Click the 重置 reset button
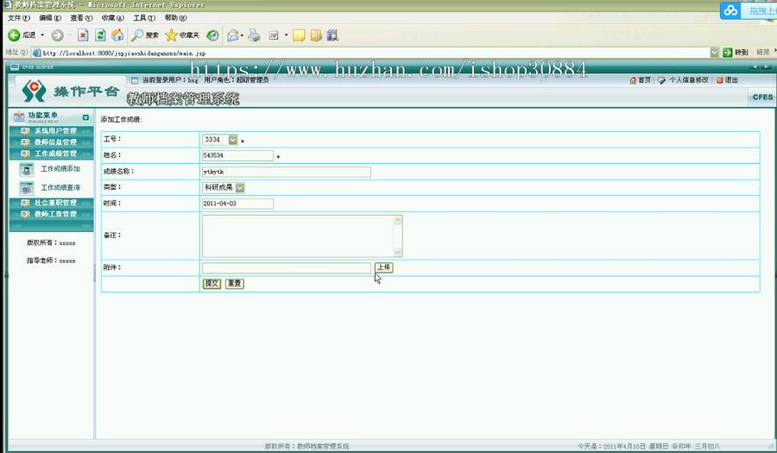The height and width of the screenshot is (453, 777). pos(234,284)
